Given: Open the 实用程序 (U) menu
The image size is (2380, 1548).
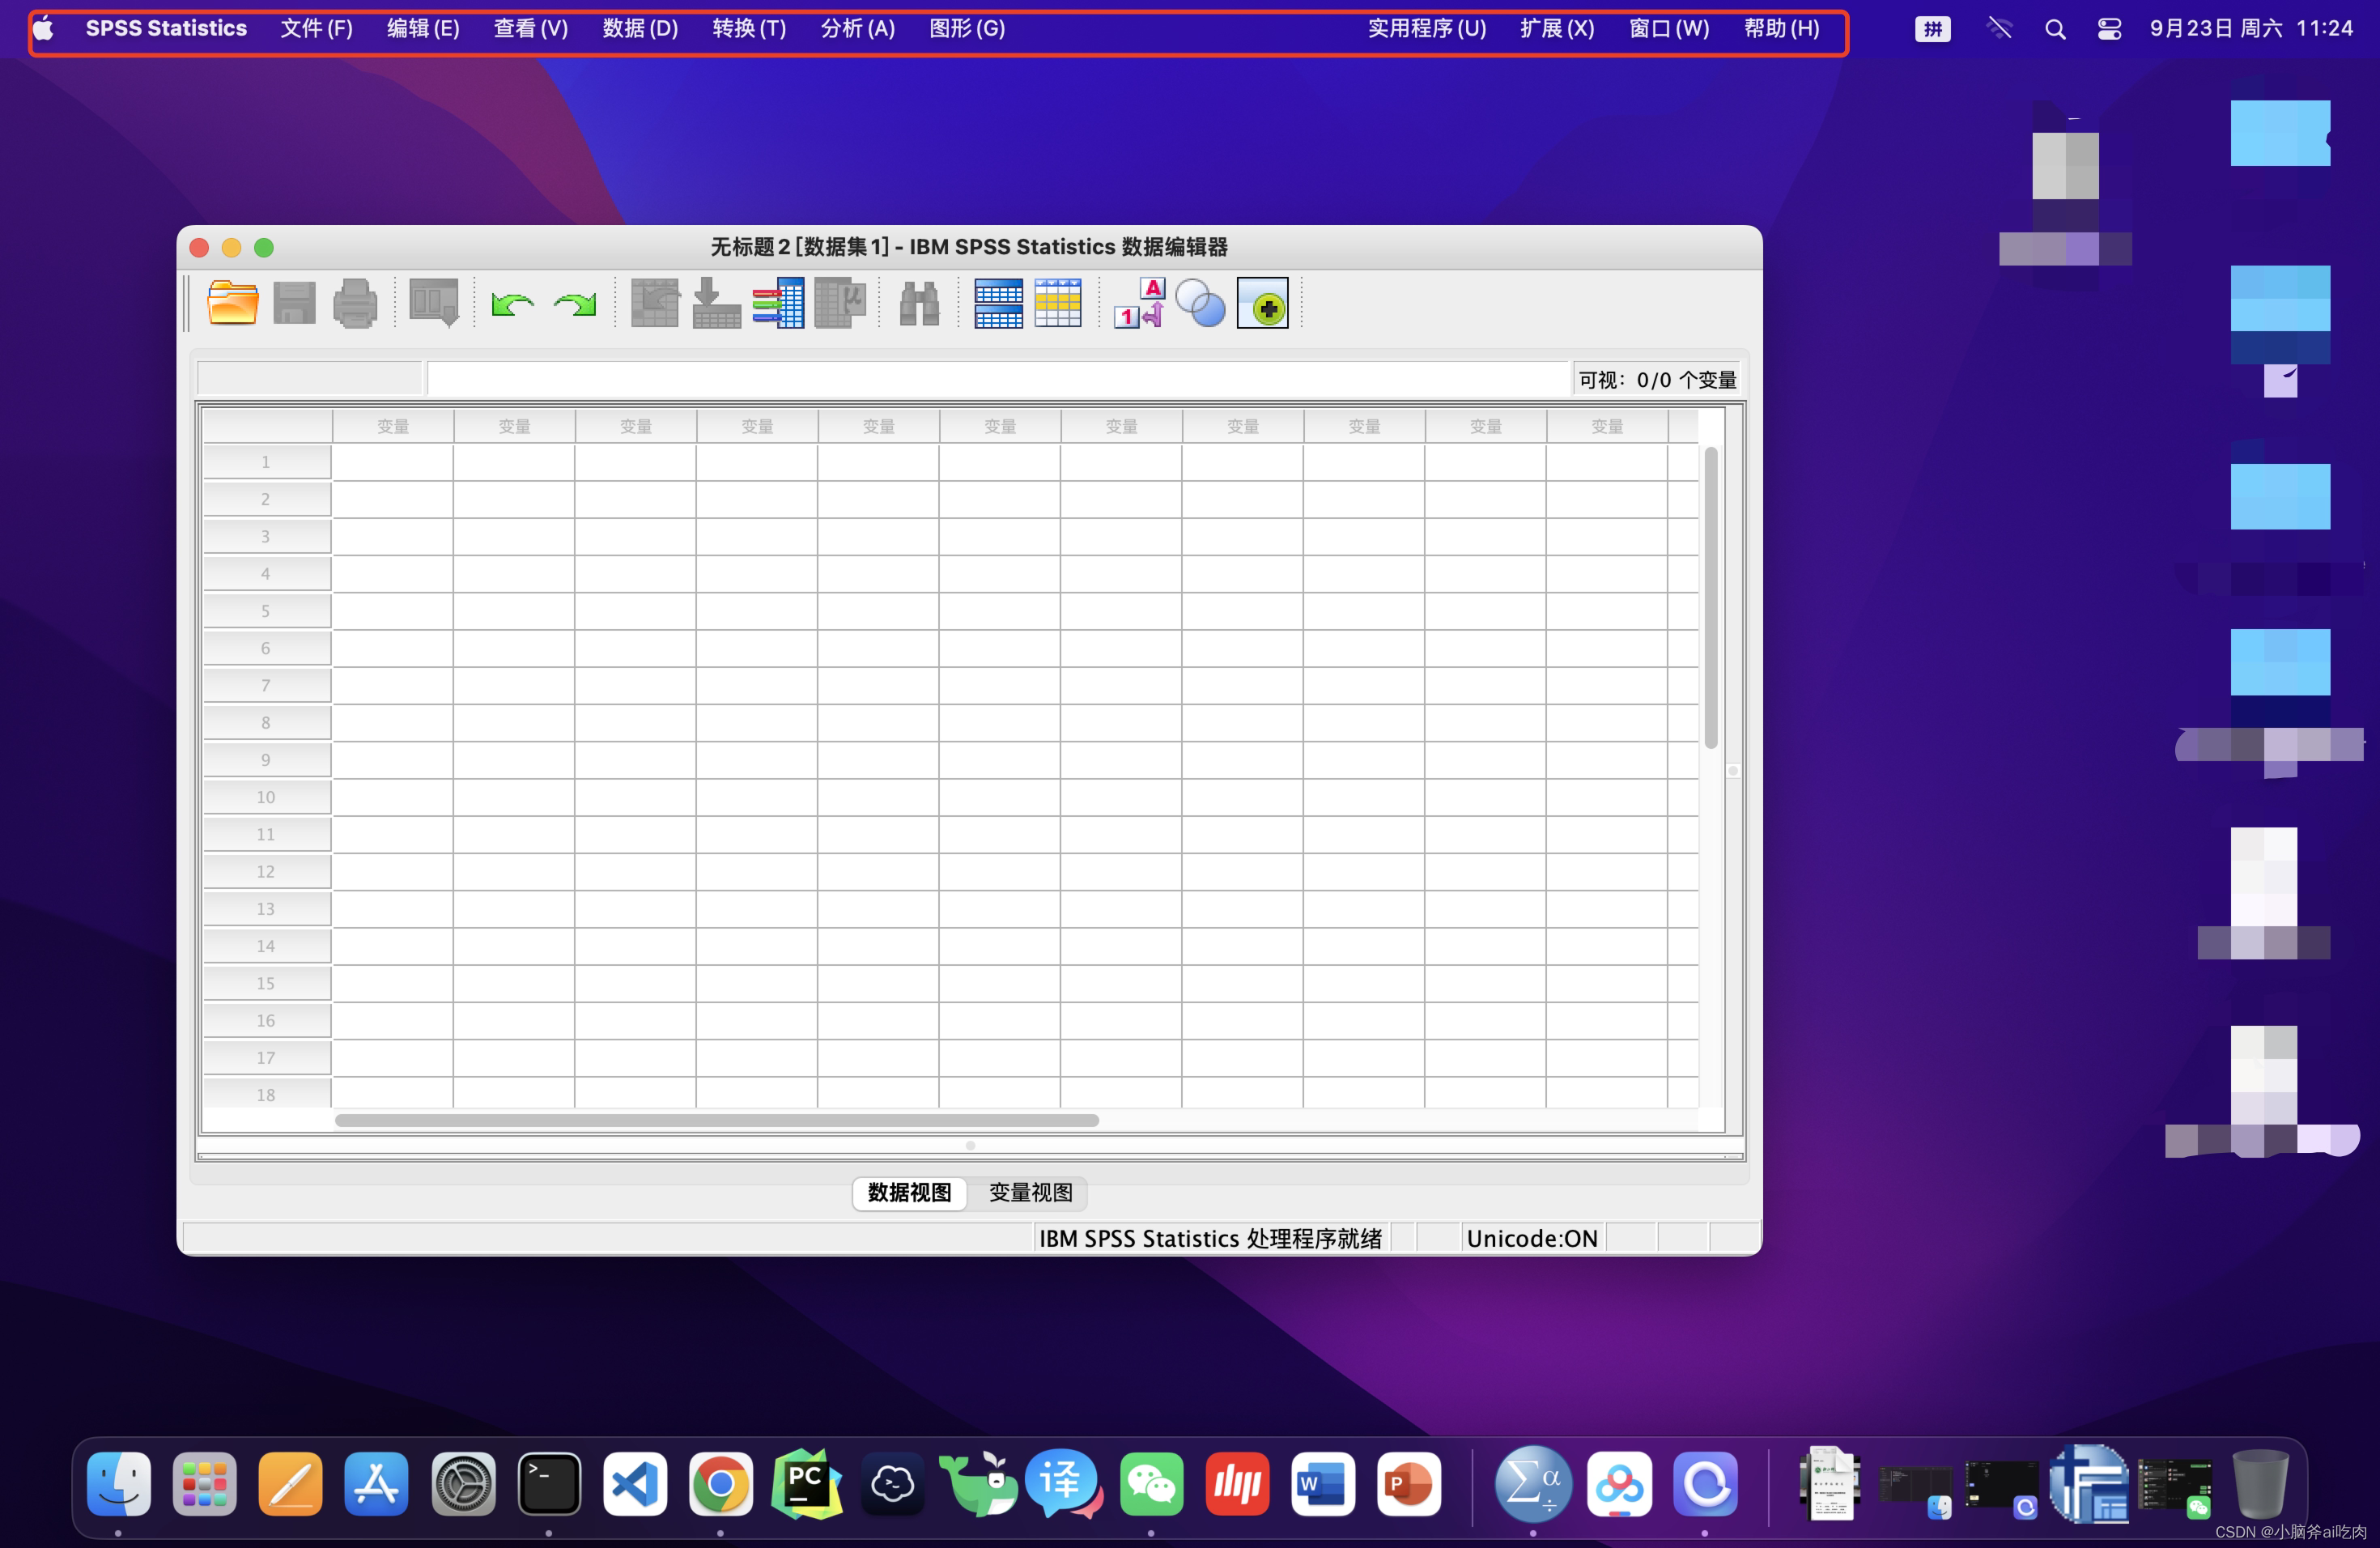Looking at the screenshot, I should coord(1427,28).
